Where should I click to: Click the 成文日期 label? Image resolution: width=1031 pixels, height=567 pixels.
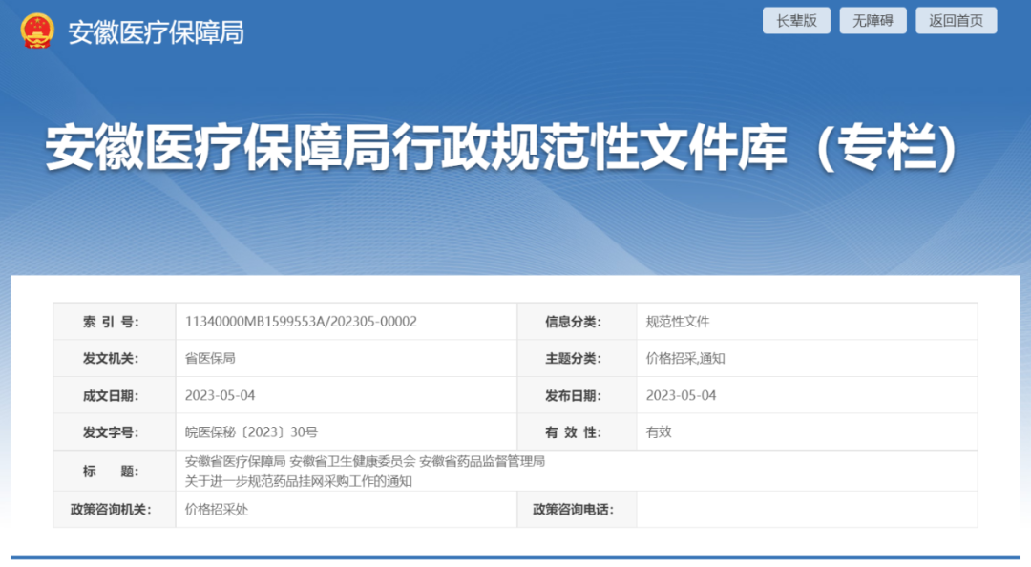tap(111, 395)
